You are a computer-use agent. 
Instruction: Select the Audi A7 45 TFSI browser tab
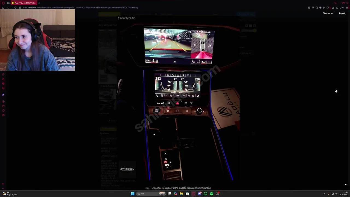coord(24,3)
